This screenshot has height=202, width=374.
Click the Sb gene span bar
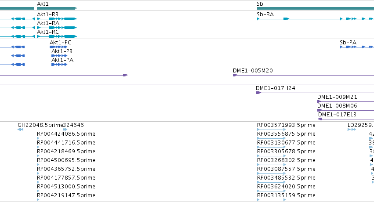[x=315, y=8]
